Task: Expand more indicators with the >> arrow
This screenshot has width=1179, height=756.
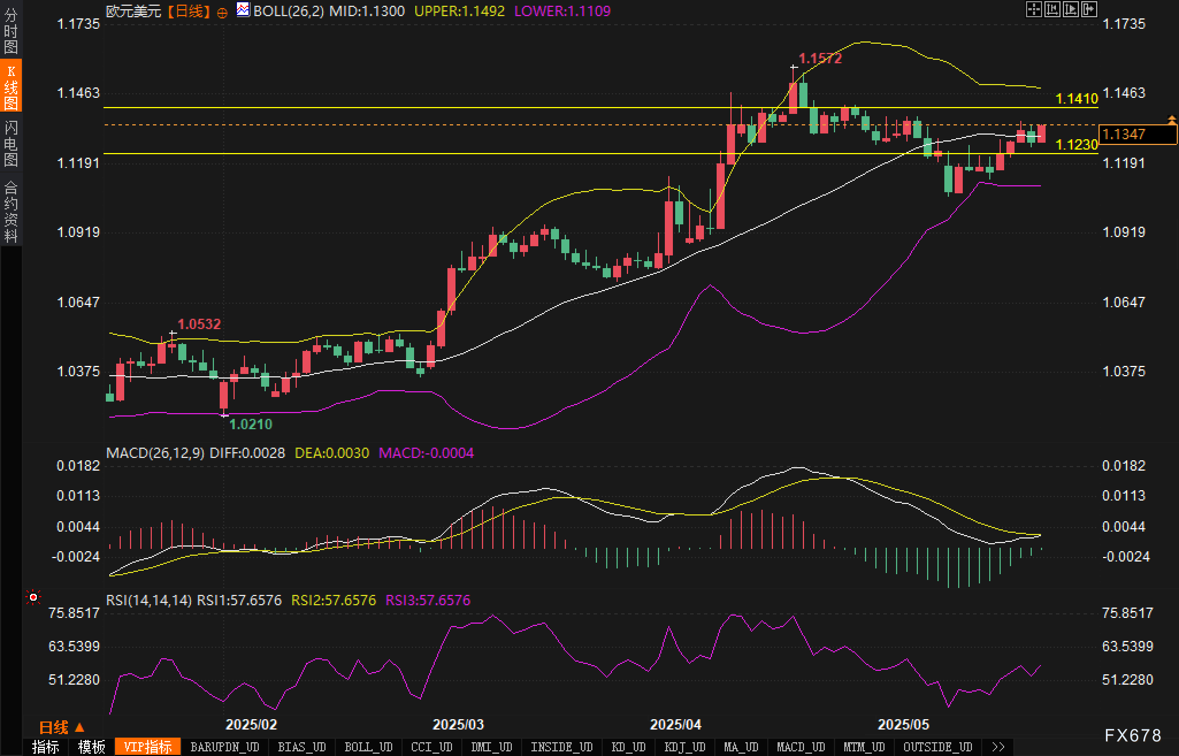Action: [x=998, y=747]
